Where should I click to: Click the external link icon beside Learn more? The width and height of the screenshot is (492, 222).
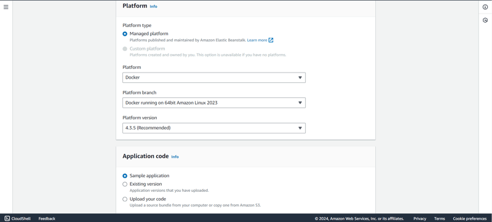[x=271, y=40]
